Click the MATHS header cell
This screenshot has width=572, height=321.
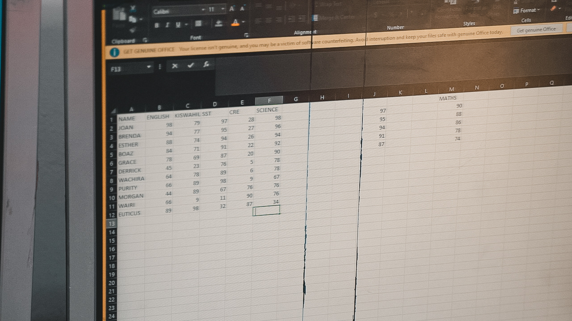(450, 98)
